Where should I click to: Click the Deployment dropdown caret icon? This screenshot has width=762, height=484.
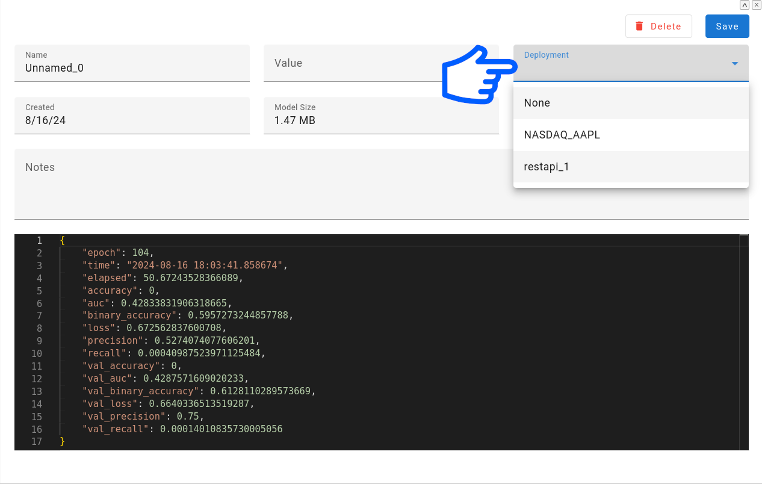(x=734, y=63)
